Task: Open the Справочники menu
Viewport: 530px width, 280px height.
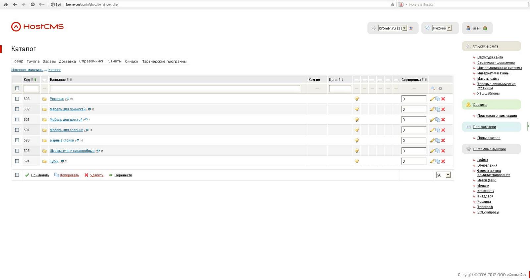Action: 92,61
